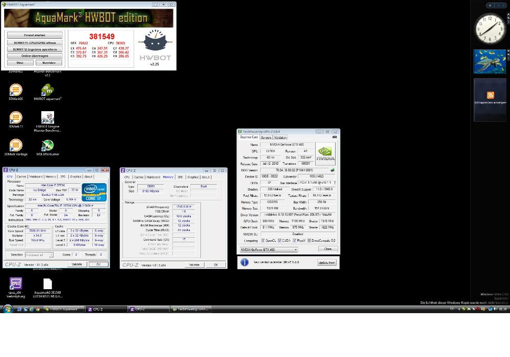Image resolution: width=510 pixels, height=357 pixels.
Task: Click the AquaMark total score 381549
Action: pyautogui.click(x=102, y=36)
